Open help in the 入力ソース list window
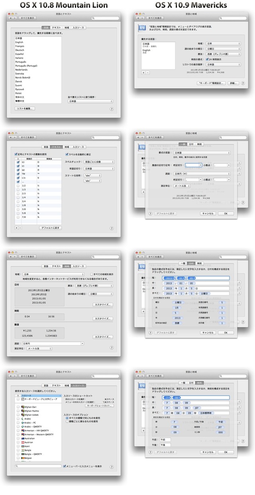This screenshot has height=495, width=255. pos(111,466)
